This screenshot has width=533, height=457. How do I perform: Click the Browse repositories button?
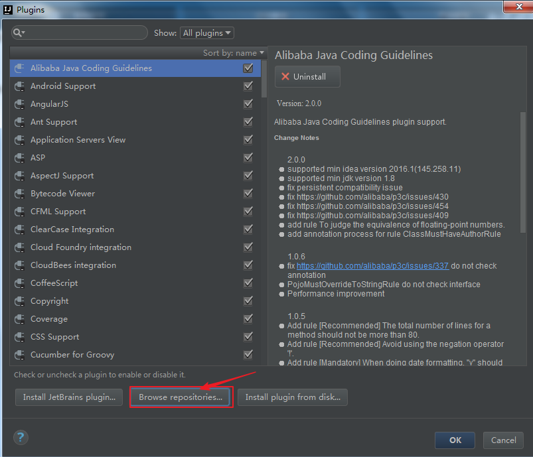point(181,397)
